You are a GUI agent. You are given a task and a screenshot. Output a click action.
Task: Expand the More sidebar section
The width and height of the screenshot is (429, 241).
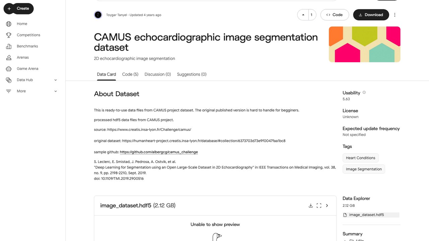point(56,91)
